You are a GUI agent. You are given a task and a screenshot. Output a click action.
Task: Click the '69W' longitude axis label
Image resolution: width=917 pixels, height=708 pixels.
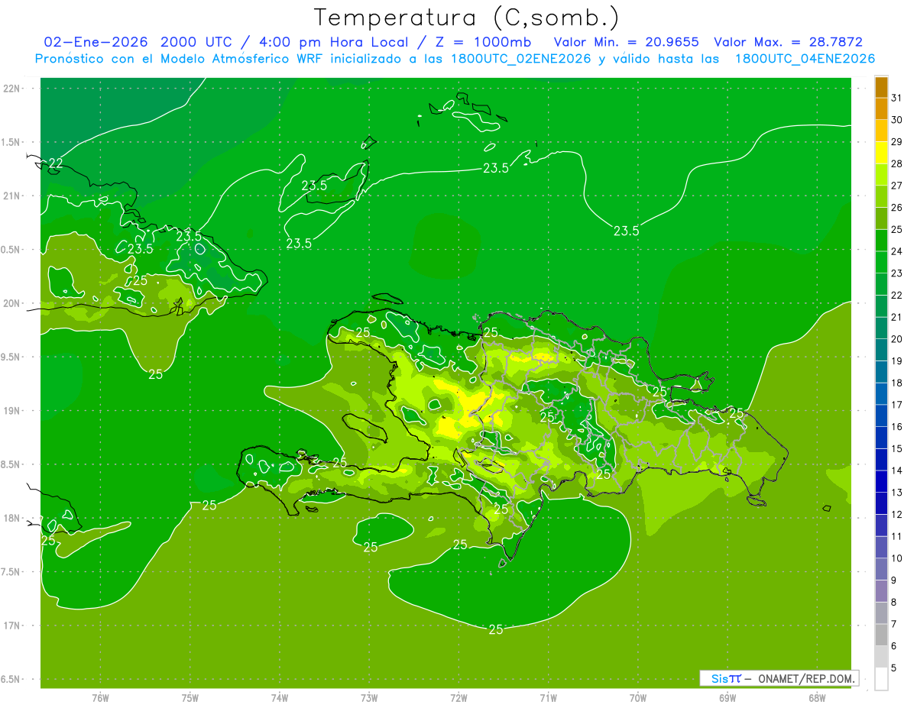click(727, 698)
